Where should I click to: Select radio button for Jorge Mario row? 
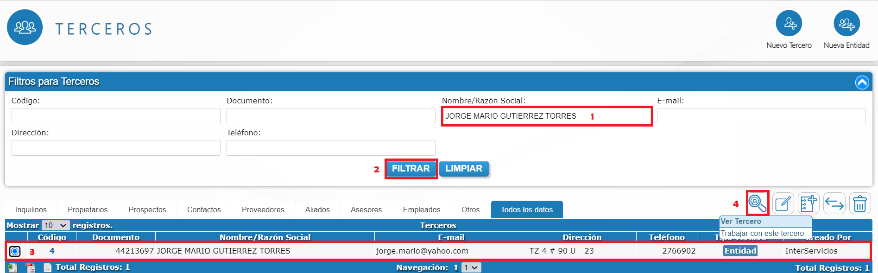pos(15,251)
